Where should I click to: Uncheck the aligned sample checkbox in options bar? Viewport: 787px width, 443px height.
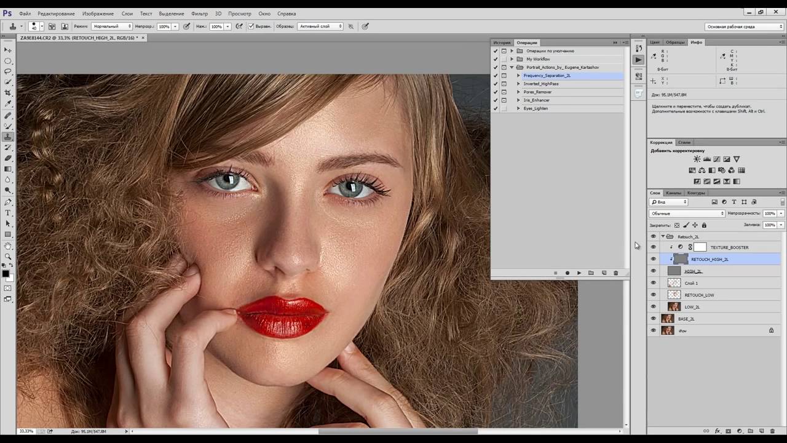[251, 26]
